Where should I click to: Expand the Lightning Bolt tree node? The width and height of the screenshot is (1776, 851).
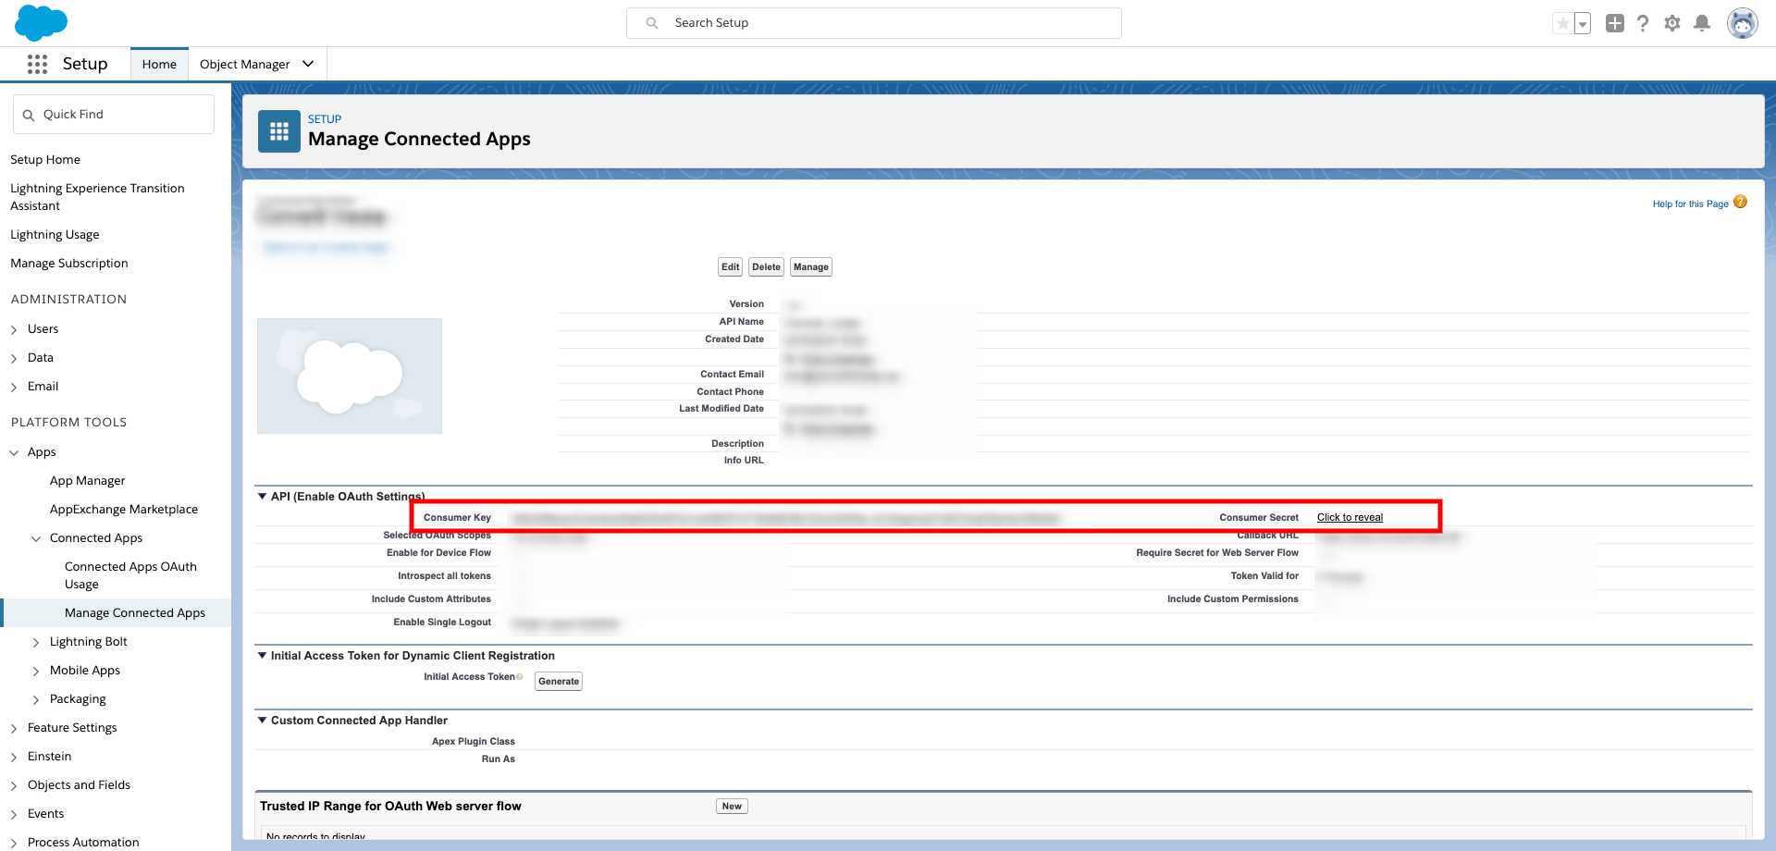pyautogui.click(x=36, y=642)
